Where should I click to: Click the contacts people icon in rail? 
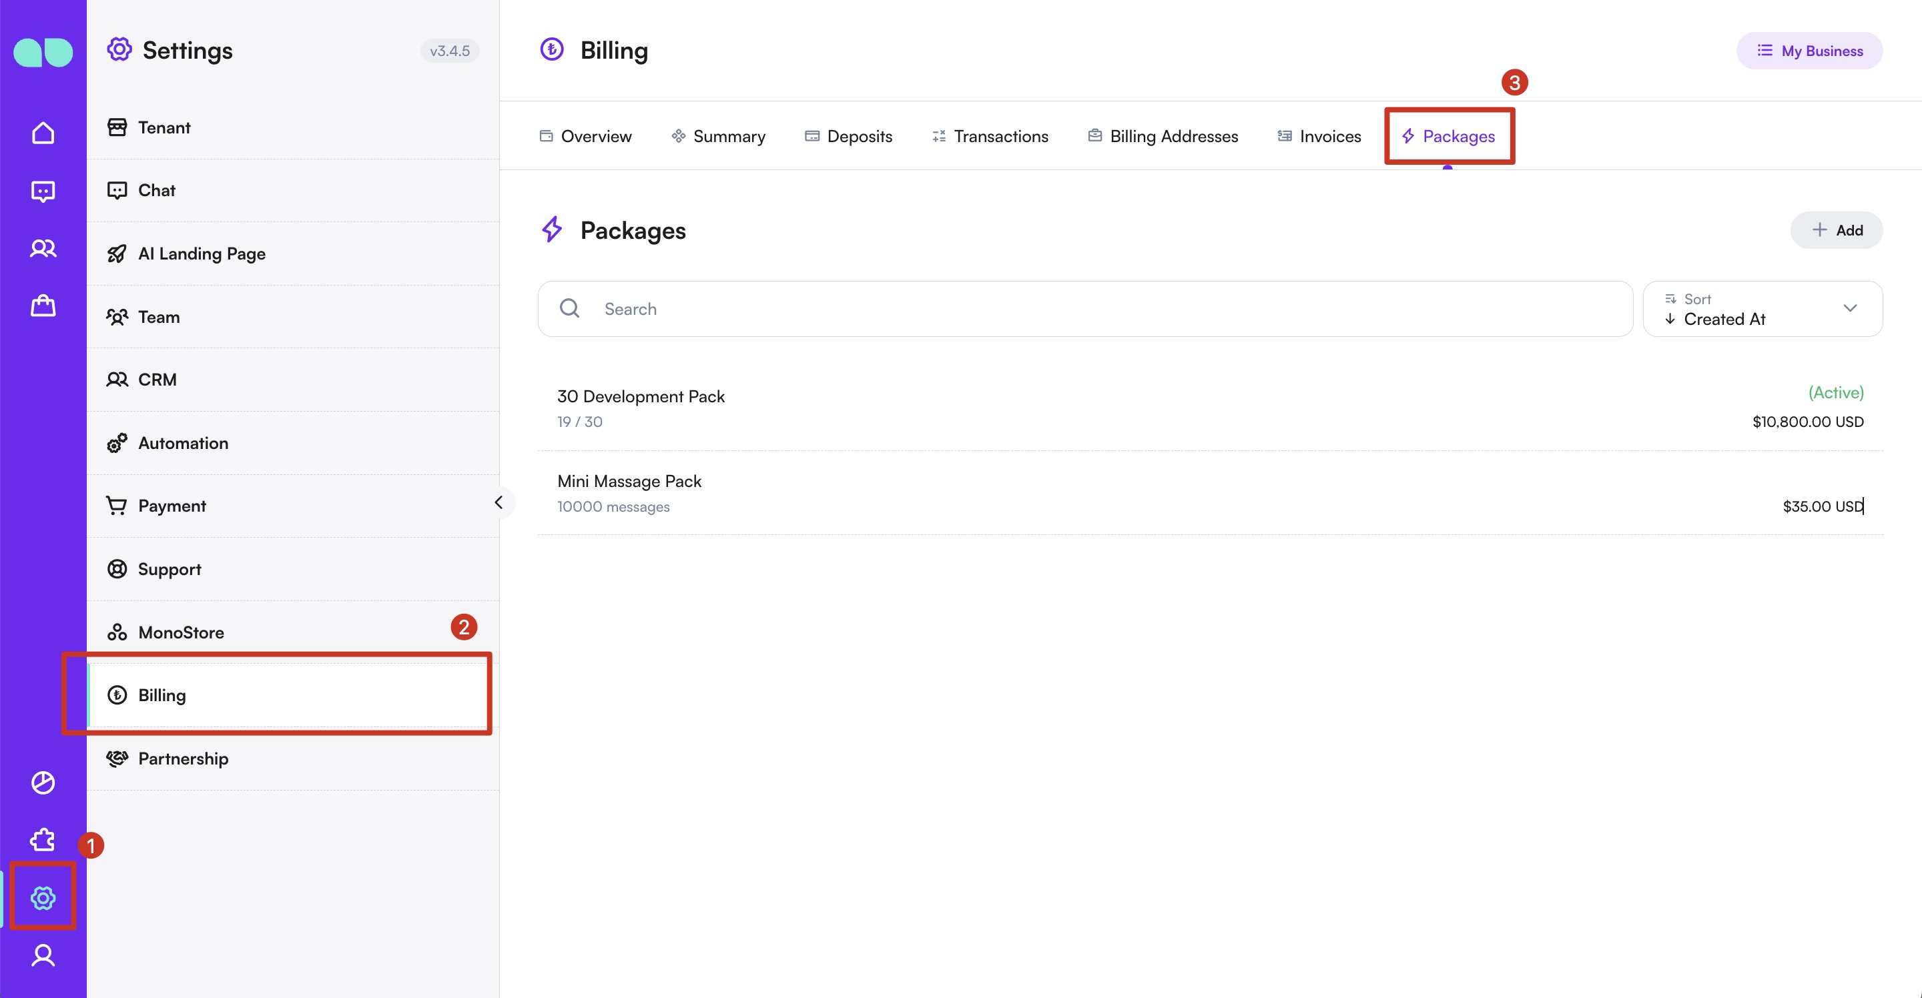click(x=43, y=248)
